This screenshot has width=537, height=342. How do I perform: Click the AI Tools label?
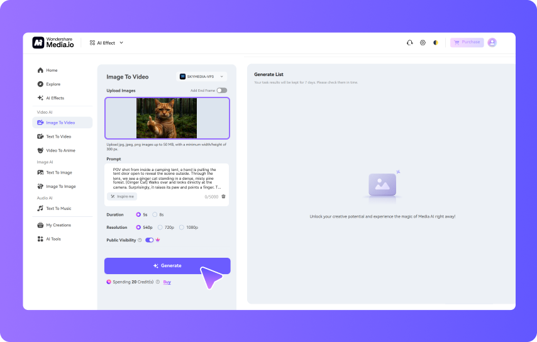[x=53, y=239]
